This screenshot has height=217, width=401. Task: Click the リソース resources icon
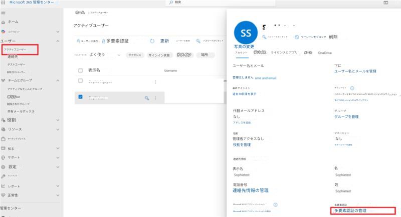[4, 129]
